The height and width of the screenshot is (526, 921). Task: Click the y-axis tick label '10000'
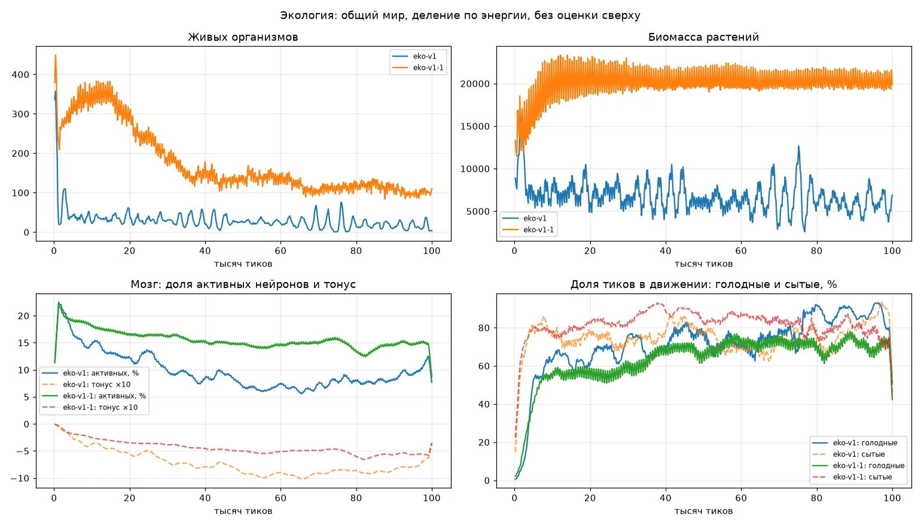[475, 169]
